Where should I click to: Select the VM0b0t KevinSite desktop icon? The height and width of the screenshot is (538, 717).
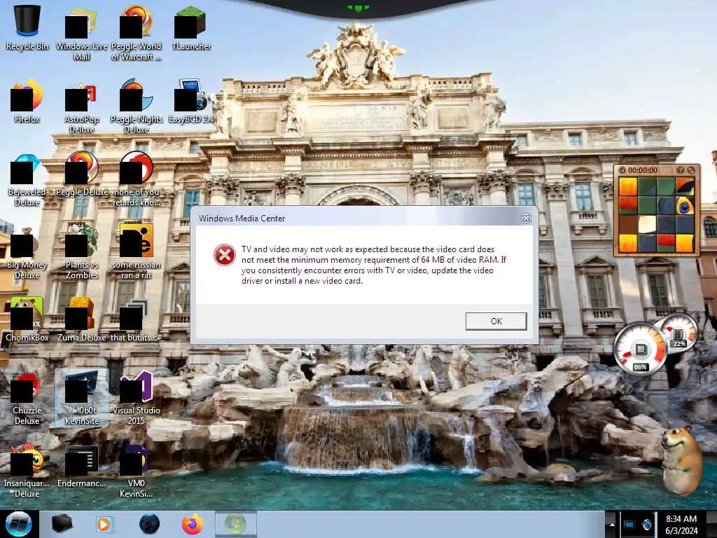[81, 397]
